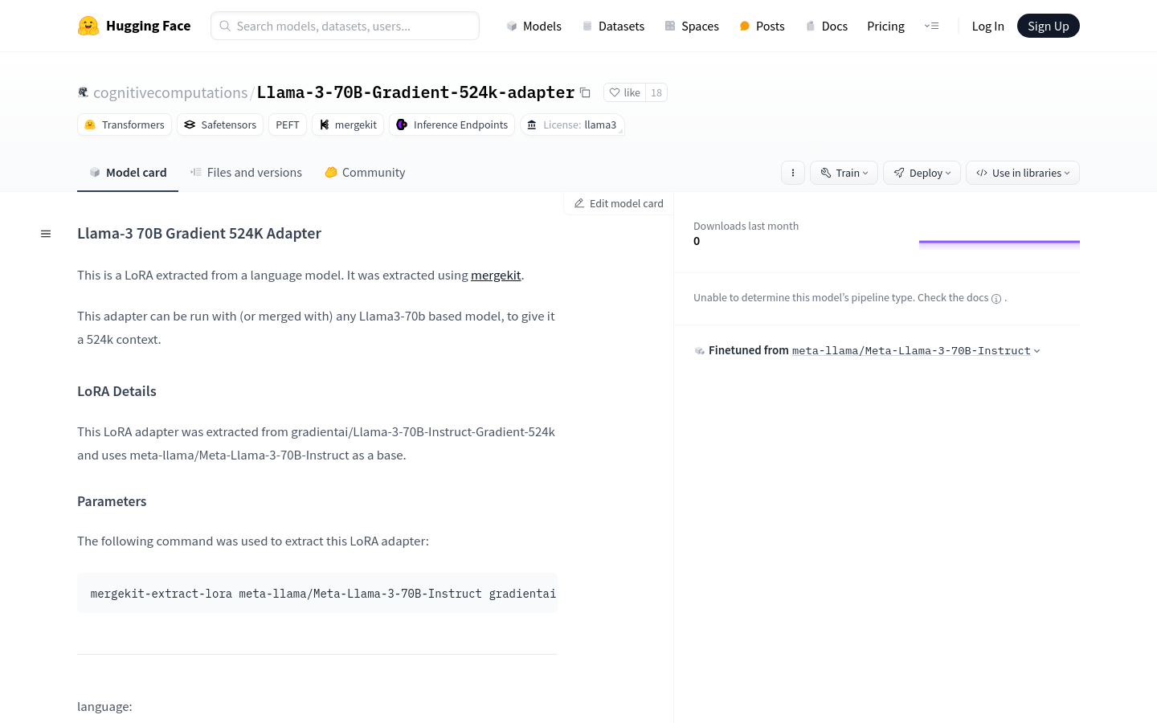Open Llama-3-70B-Gradient-524k-adapter model title link
Screen dimensions: 1157x723
(415, 92)
